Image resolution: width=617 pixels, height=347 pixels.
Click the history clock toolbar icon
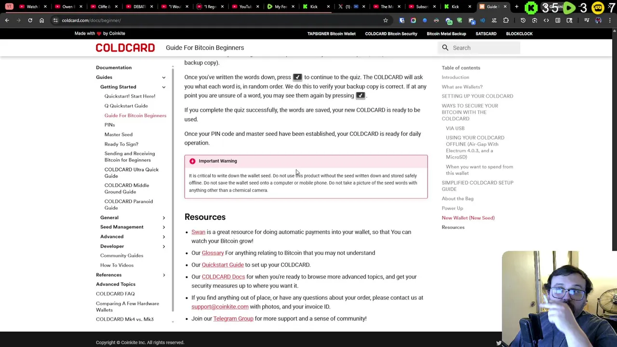(x=523, y=20)
